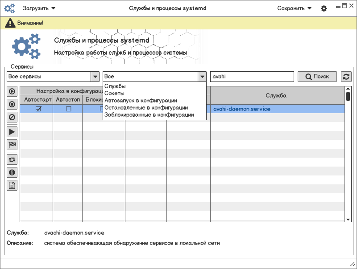Image resolution: width=357 pixels, height=269 pixels.
Task: Open settings via the top gear icon
Action: coord(324,8)
